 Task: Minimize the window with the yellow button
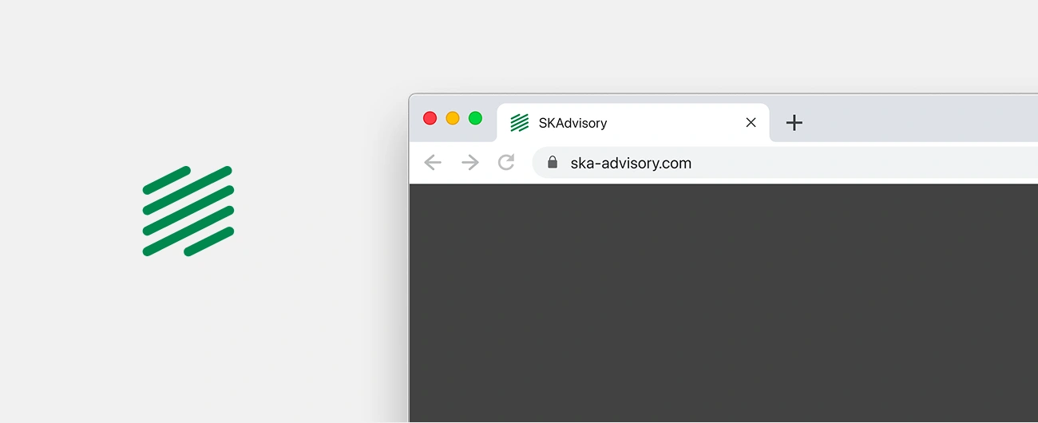(453, 118)
